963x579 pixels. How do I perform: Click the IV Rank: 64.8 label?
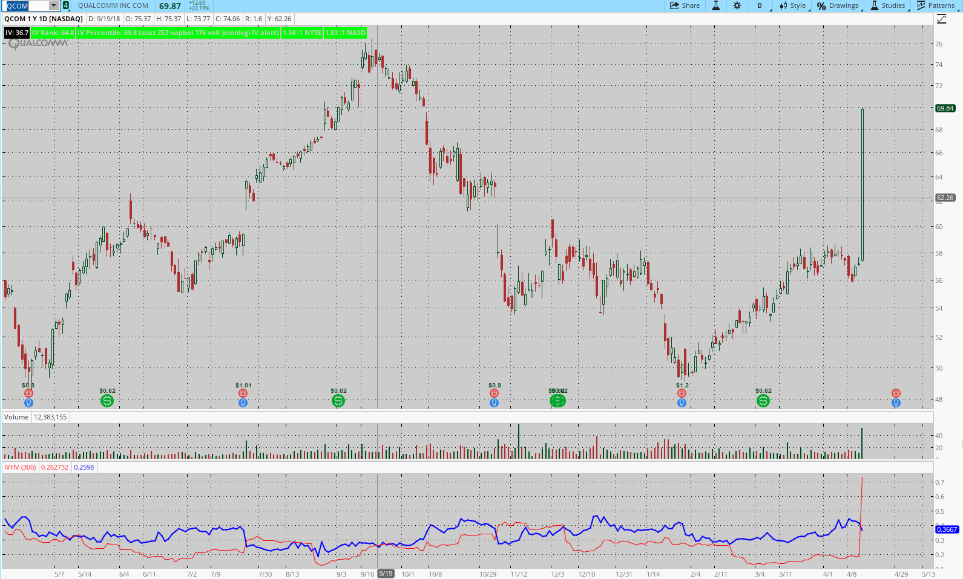point(53,33)
